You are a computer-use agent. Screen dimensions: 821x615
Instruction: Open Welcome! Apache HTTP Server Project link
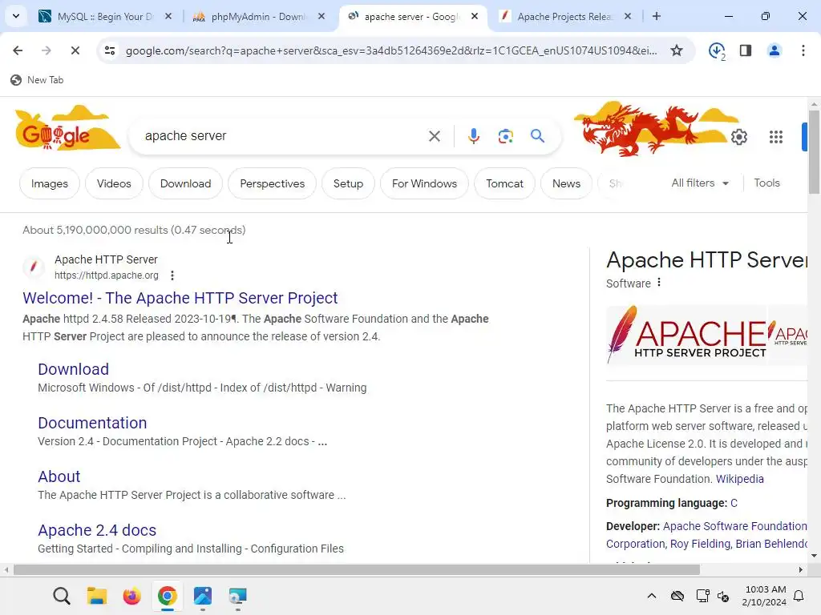(x=180, y=298)
